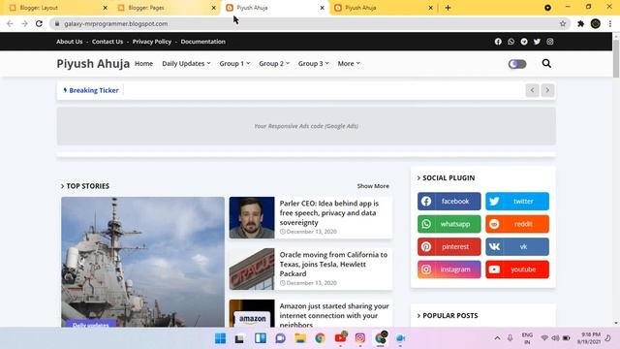This screenshot has height=349, width=620.
Task: Open the About Us link
Action: click(x=69, y=42)
